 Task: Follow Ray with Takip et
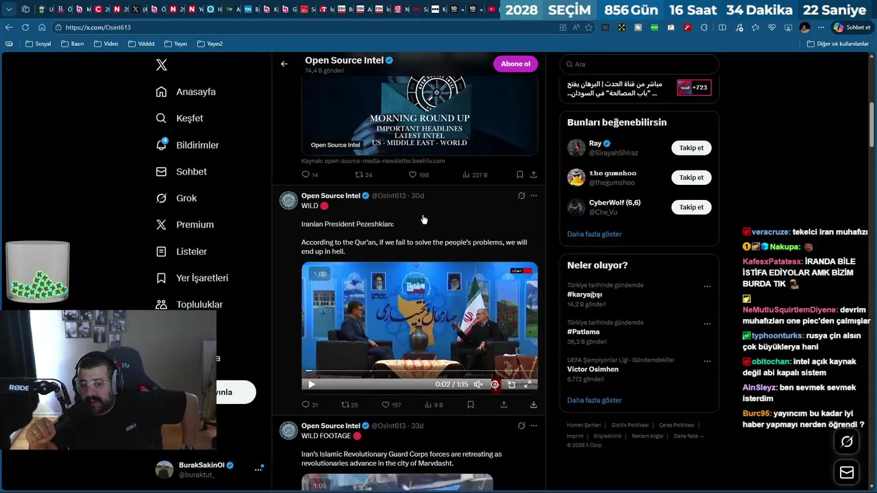coord(691,148)
